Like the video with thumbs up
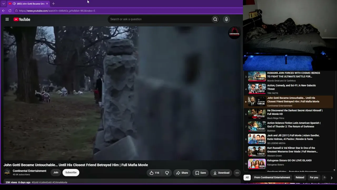This screenshot has height=190, width=337. pyautogui.click(x=154, y=173)
